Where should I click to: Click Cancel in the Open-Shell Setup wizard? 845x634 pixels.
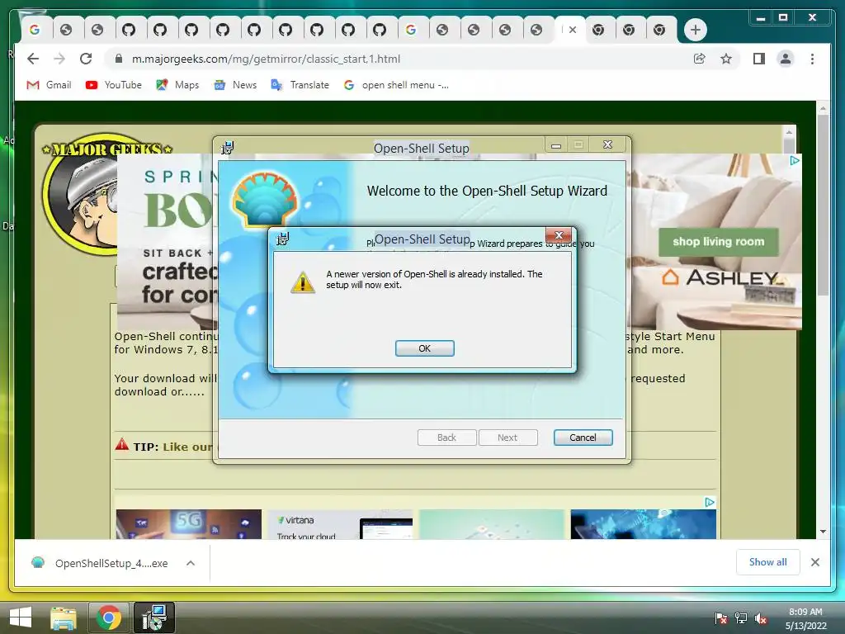tap(583, 438)
